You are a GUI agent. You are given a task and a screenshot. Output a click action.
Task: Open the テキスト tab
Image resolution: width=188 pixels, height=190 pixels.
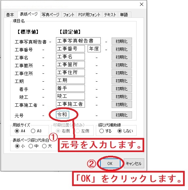(110, 15)
